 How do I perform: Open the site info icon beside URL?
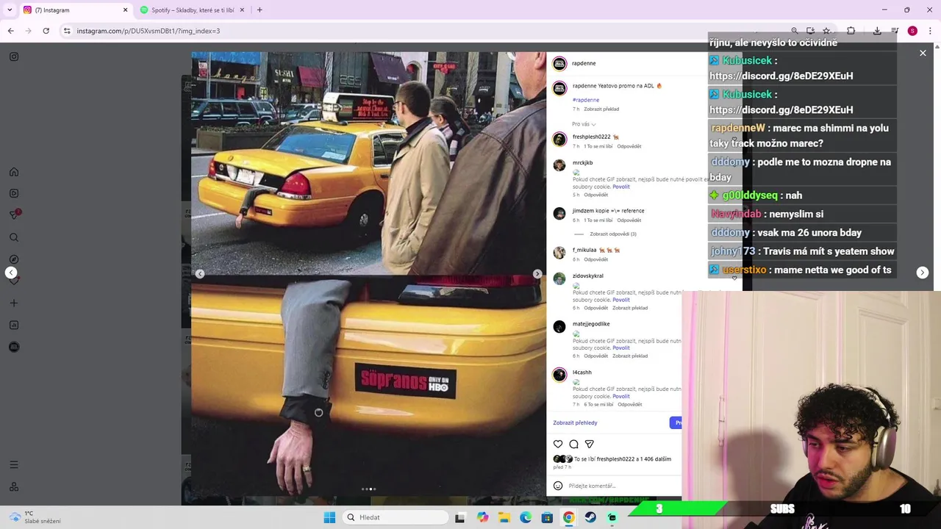click(x=67, y=31)
